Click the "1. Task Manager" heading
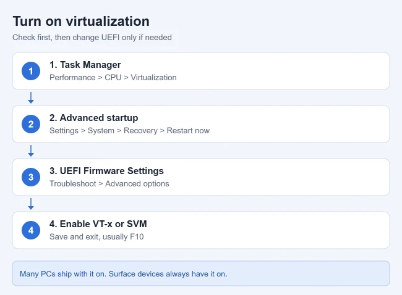Image resolution: width=402 pixels, height=295 pixels. [x=85, y=65]
